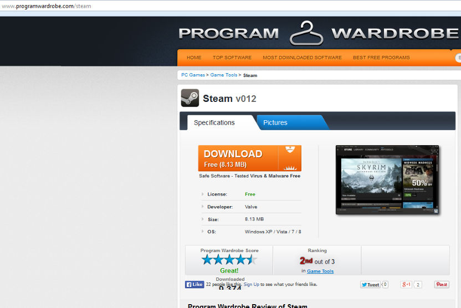
Task: Click the Sign Up link
Action: 252,284
